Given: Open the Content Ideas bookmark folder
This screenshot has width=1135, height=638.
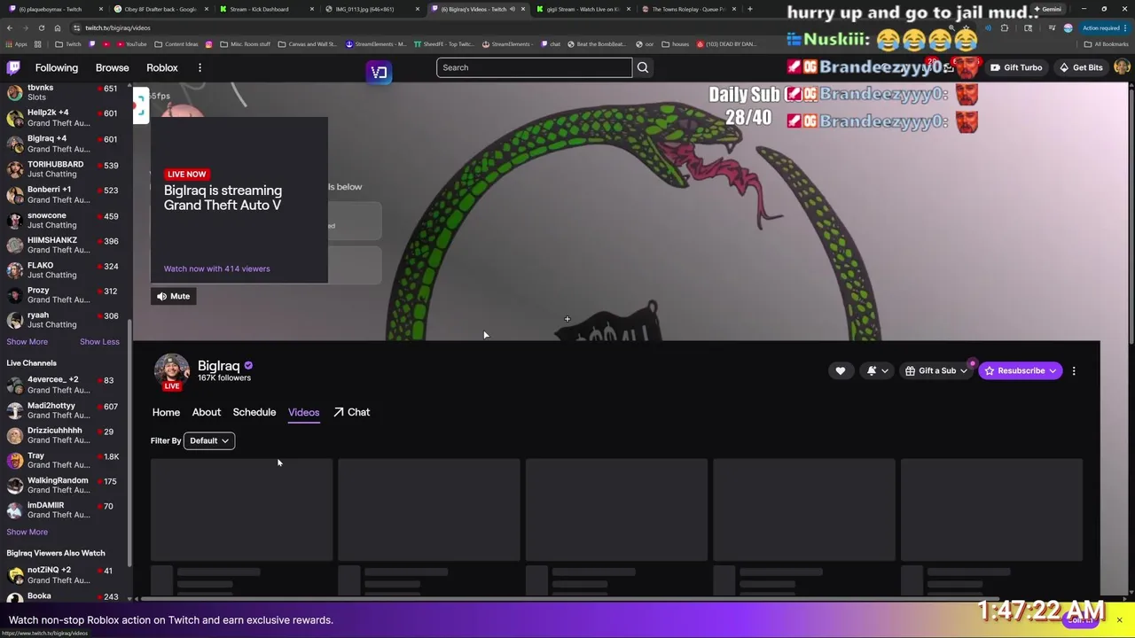Looking at the screenshot, I should (176, 43).
